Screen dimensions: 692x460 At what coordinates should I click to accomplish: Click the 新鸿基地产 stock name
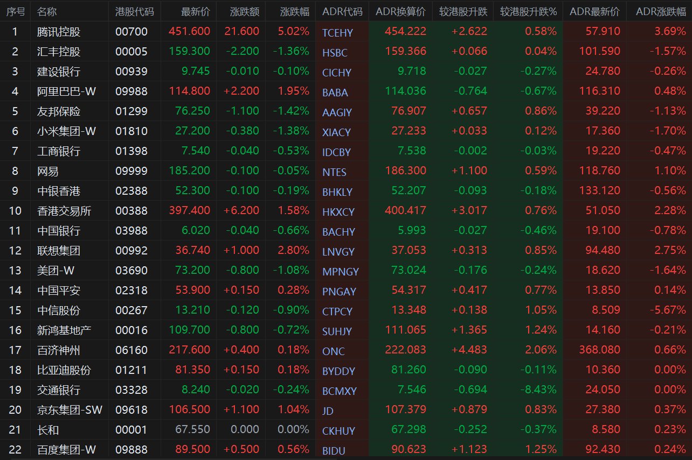pos(64,330)
